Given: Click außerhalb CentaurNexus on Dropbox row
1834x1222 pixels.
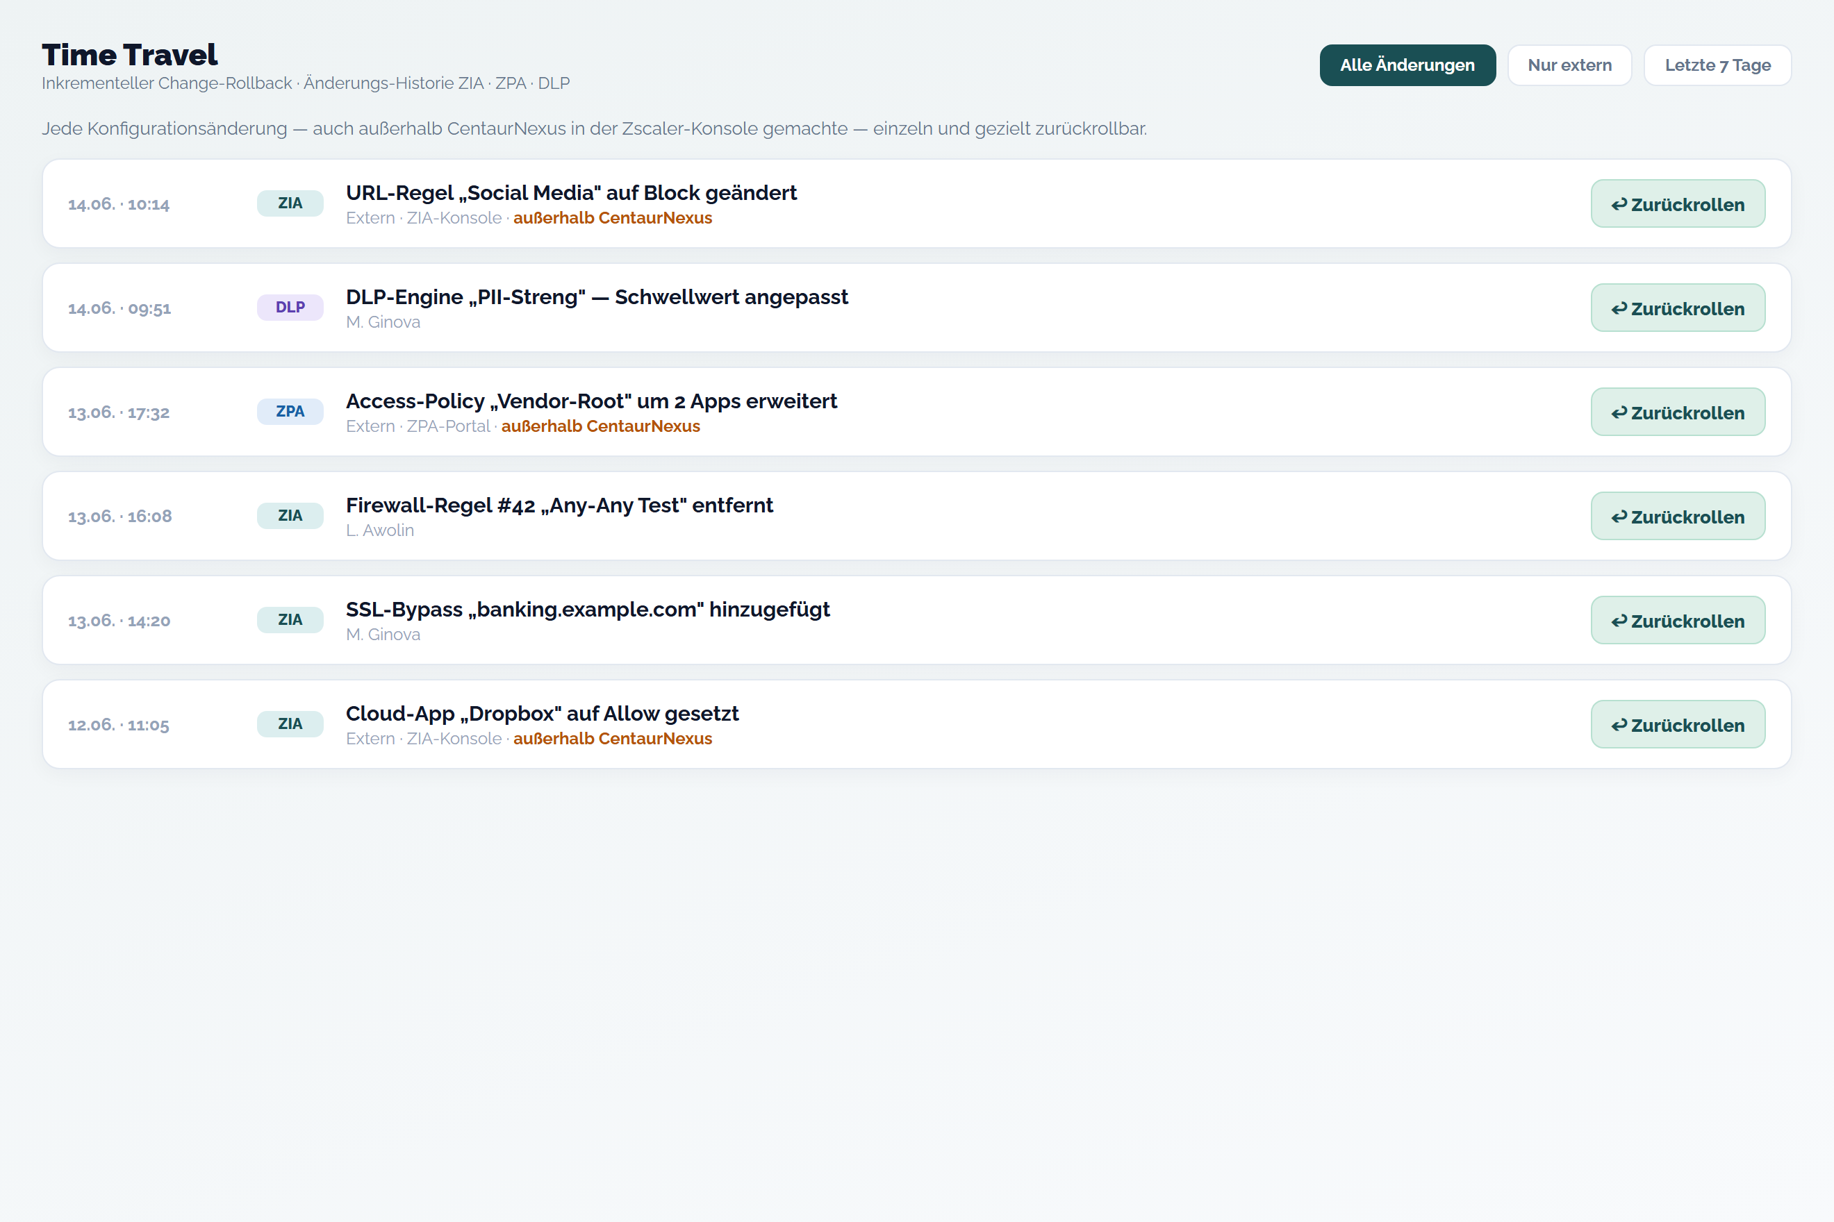Looking at the screenshot, I should [x=613, y=739].
